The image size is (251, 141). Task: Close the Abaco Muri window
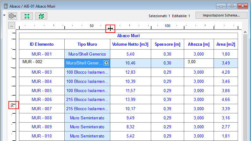pos(243,6)
